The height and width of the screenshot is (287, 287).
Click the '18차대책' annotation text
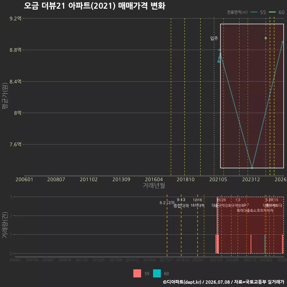[197, 205]
